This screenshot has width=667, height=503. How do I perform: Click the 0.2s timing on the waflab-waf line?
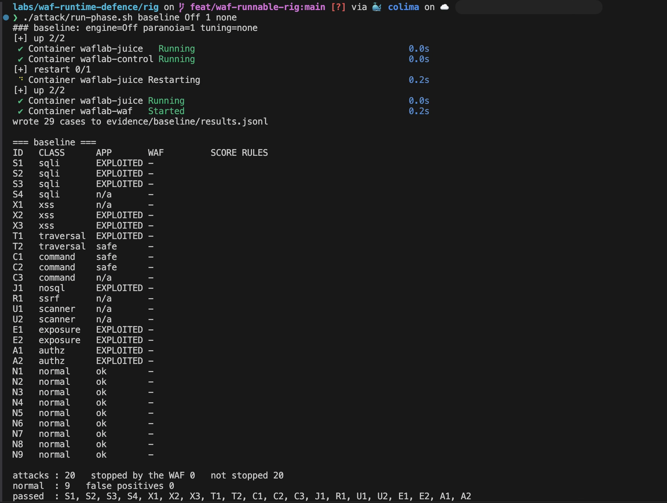point(419,111)
